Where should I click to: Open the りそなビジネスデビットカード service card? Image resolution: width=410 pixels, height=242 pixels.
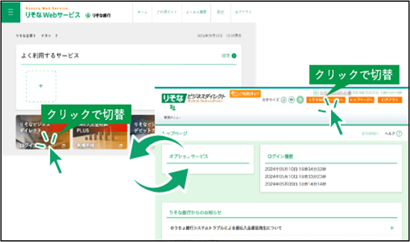point(143,132)
